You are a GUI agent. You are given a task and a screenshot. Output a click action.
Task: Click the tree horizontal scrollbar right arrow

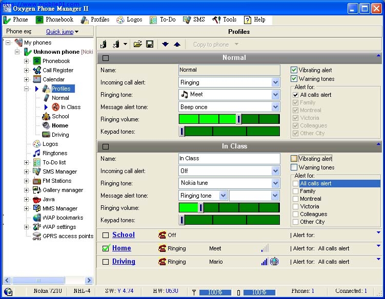pos(89,280)
